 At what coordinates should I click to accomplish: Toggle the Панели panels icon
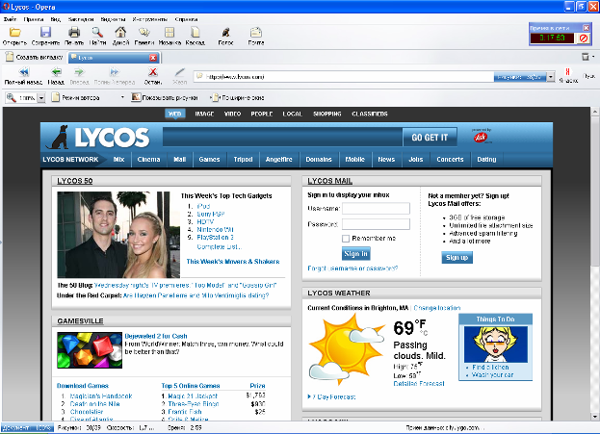[x=144, y=32]
